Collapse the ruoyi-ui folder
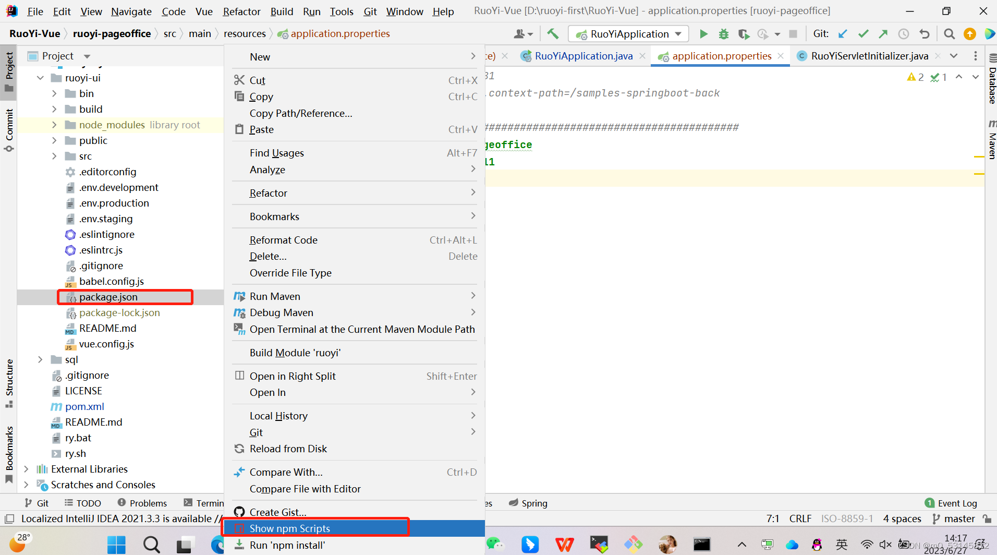997x555 pixels. [x=40, y=77]
